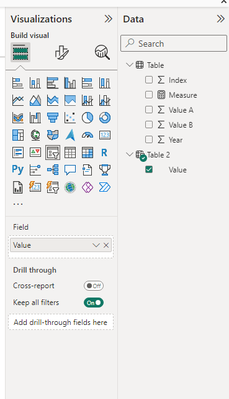Select the Line and clustered column chart
Image resolution: width=229 pixels, height=399 pixels.
[105, 100]
